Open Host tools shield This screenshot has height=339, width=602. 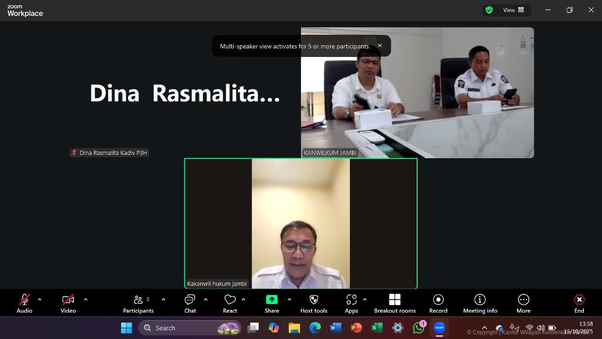click(x=314, y=304)
